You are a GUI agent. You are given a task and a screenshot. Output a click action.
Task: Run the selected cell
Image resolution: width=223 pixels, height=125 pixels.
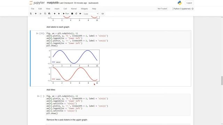tap(66, 14)
